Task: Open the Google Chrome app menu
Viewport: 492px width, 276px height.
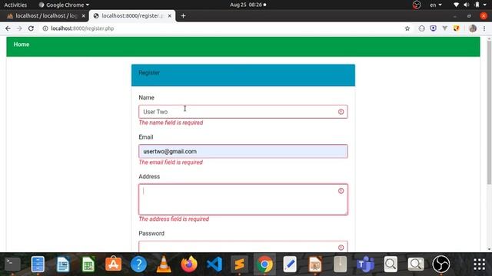Action: (64, 5)
